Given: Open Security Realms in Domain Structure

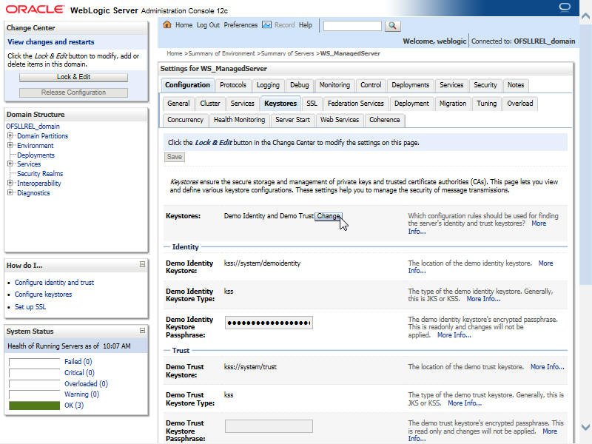Looking at the screenshot, I should pos(40,174).
